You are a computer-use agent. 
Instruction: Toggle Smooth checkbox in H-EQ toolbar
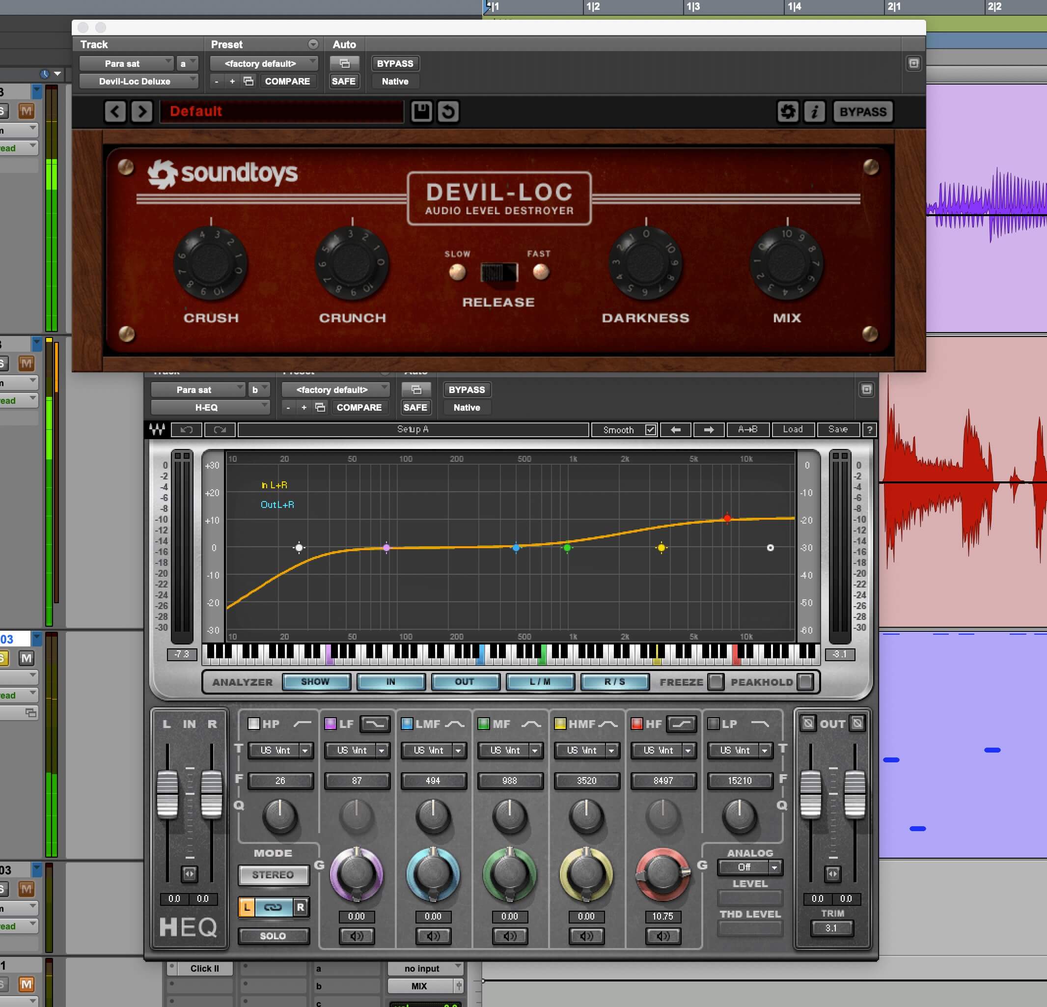pos(650,429)
